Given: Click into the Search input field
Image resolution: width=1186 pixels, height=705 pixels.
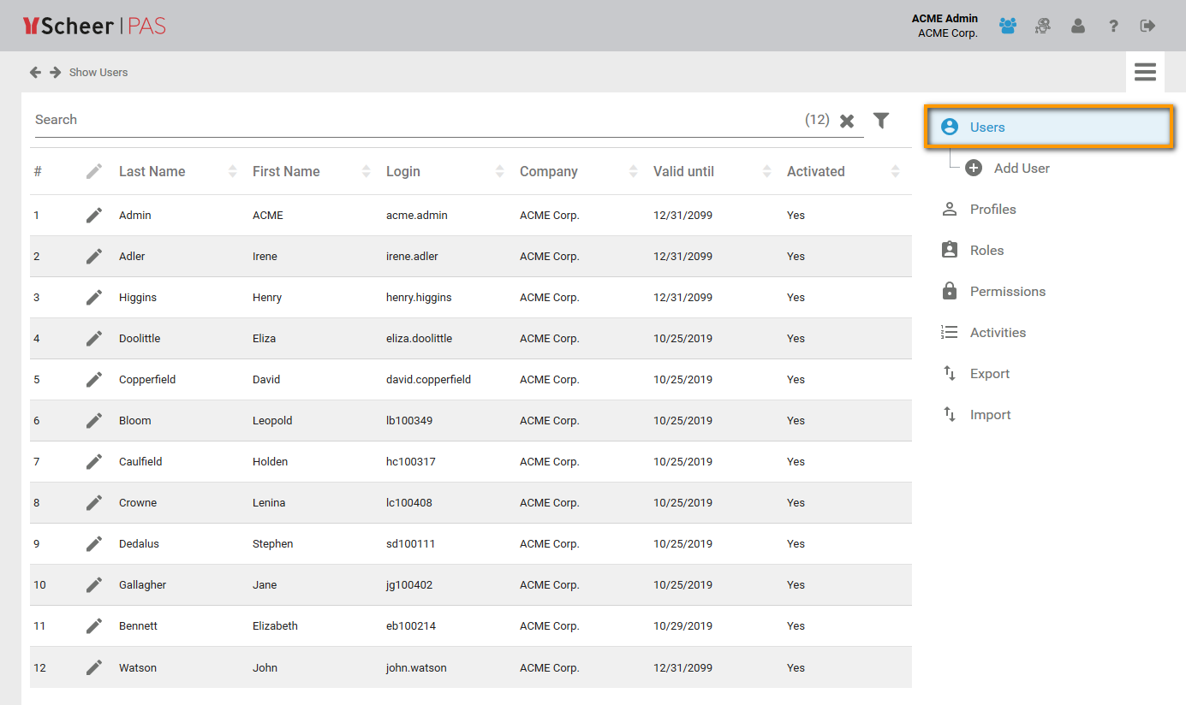Looking at the screenshot, I should 411,120.
